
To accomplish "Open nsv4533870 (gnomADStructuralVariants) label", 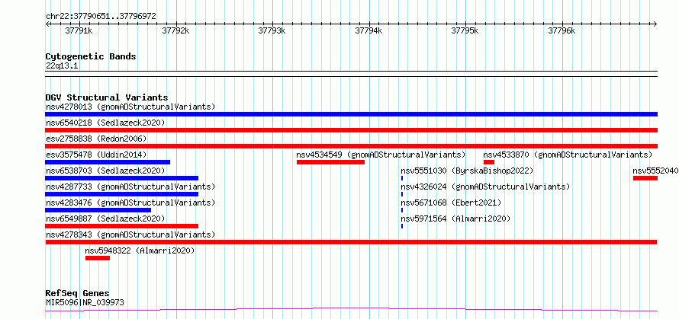I will click(568, 155).
